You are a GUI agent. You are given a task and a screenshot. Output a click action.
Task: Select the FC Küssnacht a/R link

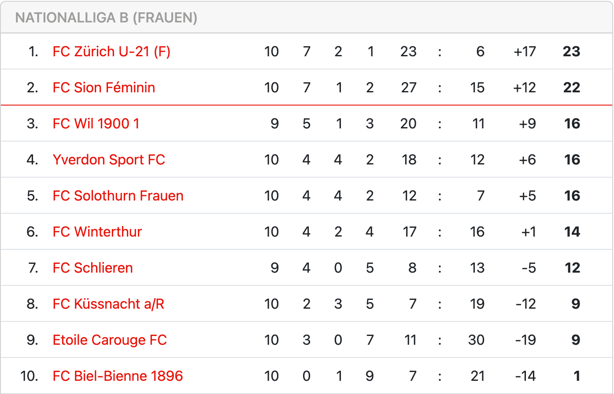(x=108, y=304)
